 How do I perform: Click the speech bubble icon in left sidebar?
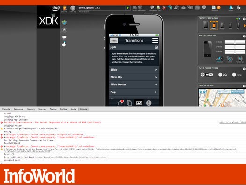[64, 37]
